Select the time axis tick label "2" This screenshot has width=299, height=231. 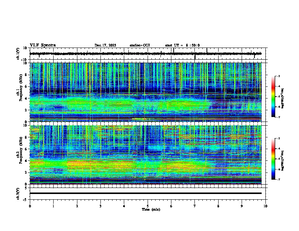[x=77, y=206]
